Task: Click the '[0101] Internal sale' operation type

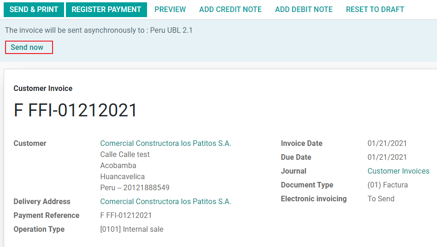Action: (x=131, y=229)
